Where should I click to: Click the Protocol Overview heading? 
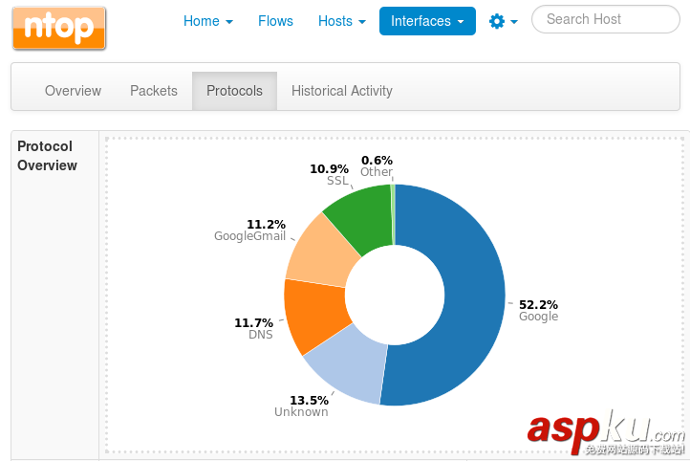(x=48, y=156)
